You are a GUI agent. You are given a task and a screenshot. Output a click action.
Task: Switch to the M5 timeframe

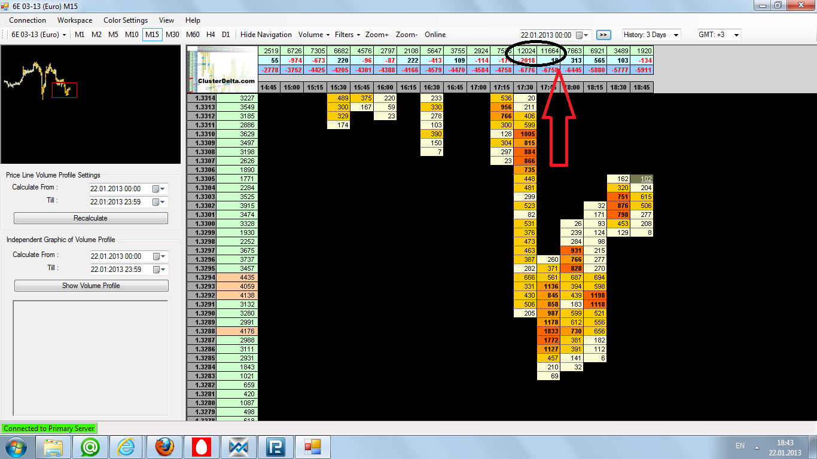coord(113,35)
